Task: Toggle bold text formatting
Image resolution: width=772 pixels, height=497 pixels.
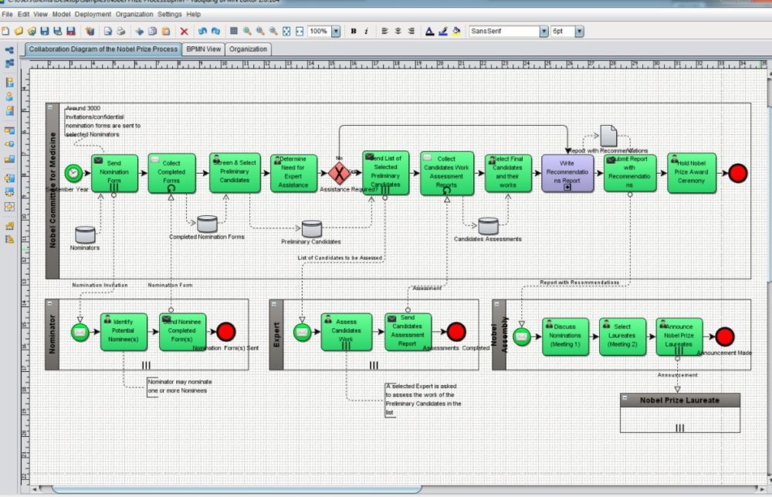Action: pyautogui.click(x=354, y=32)
